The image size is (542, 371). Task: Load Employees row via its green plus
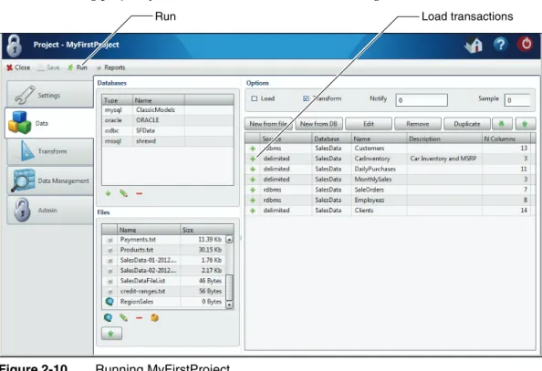coord(253,200)
